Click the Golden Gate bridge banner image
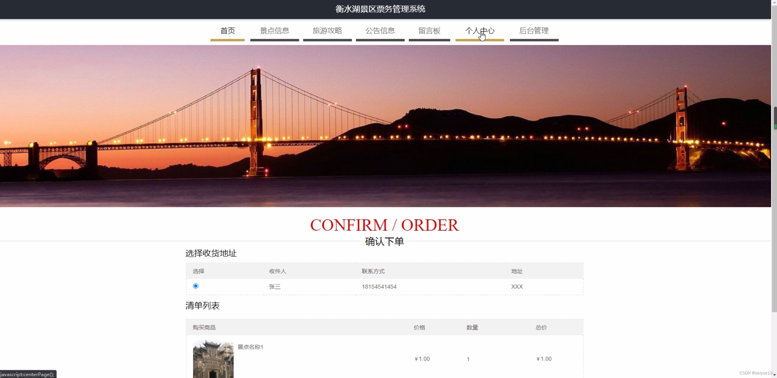This screenshot has height=378, width=777. (385, 126)
